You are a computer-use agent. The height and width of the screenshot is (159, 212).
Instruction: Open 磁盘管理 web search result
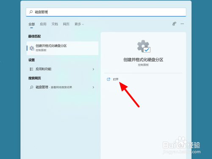(62, 87)
